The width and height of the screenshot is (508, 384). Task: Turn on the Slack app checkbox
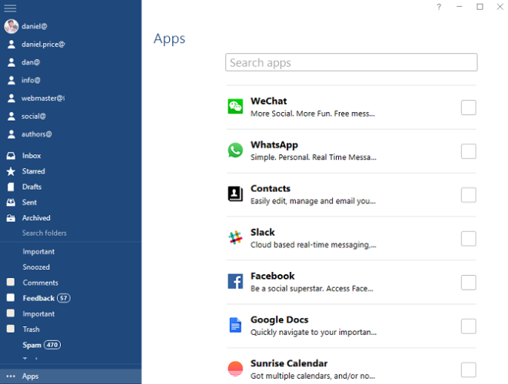[469, 239]
